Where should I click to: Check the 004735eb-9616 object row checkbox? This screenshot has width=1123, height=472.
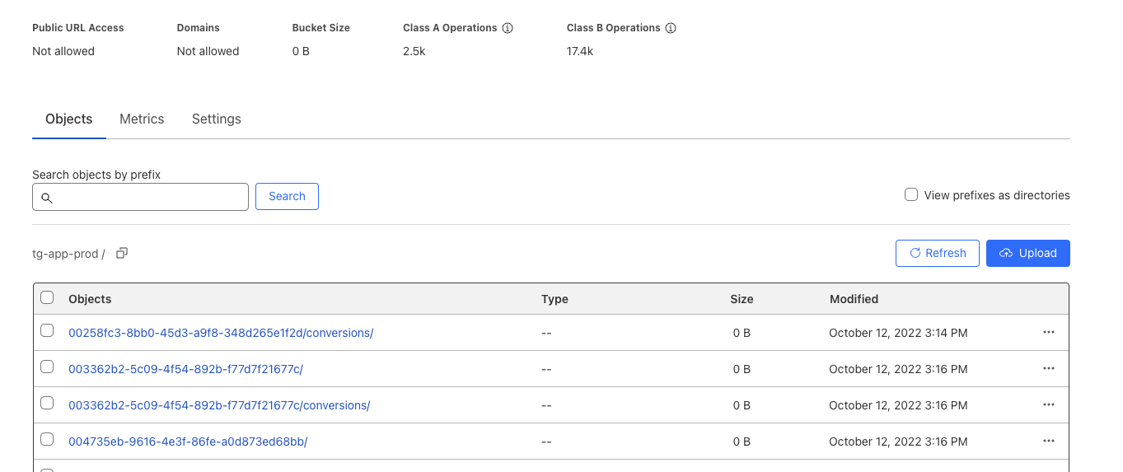coord(47,440)
